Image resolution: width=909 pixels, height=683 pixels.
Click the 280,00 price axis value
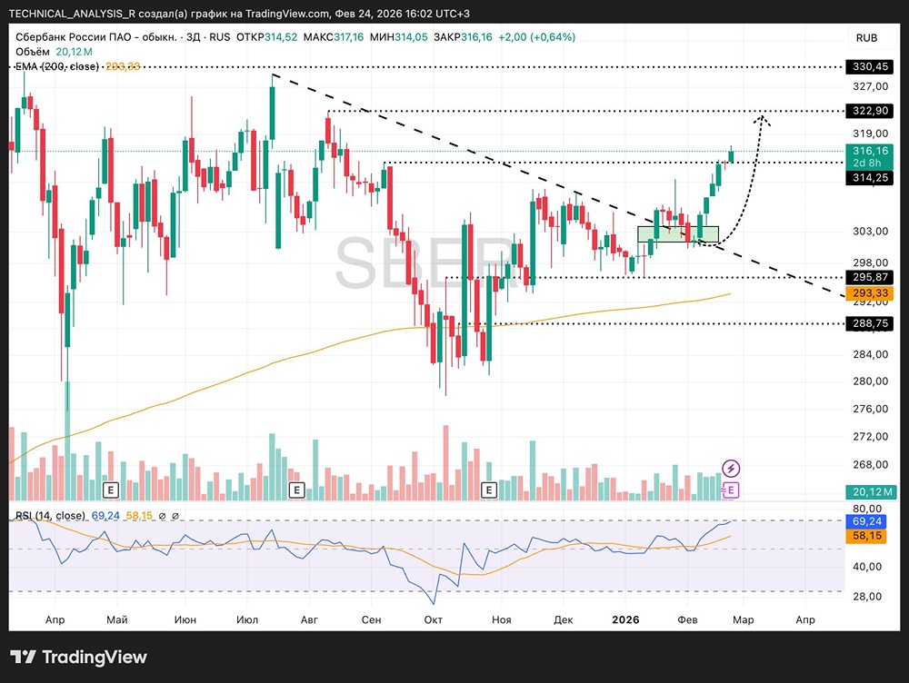coord(870,381)
